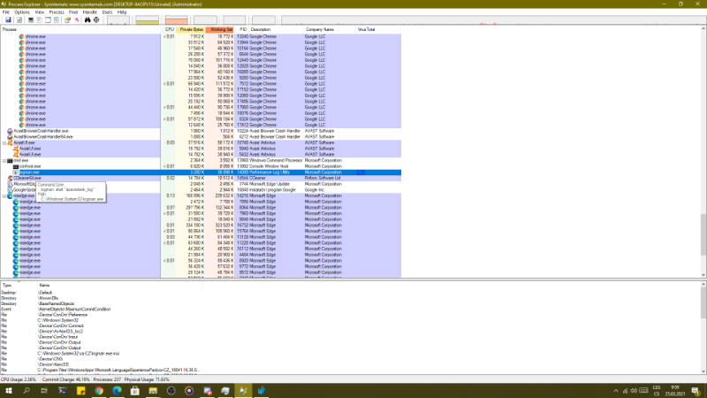
Task: Sort by the CPU column header
Action: [x=169, y=29]
